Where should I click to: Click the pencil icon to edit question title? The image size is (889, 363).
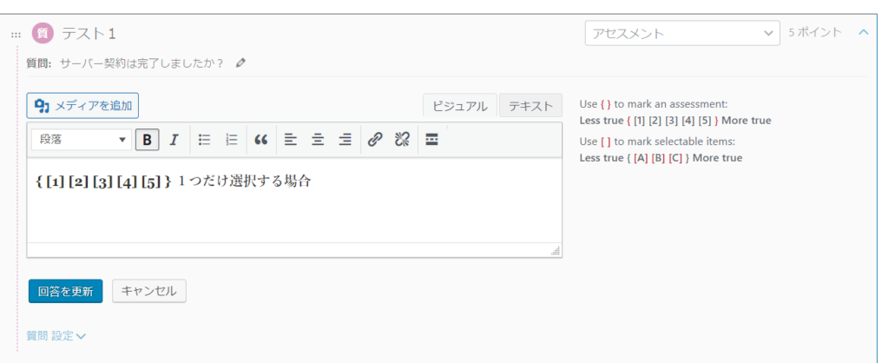pyautogui.click(x=240, y=63)
